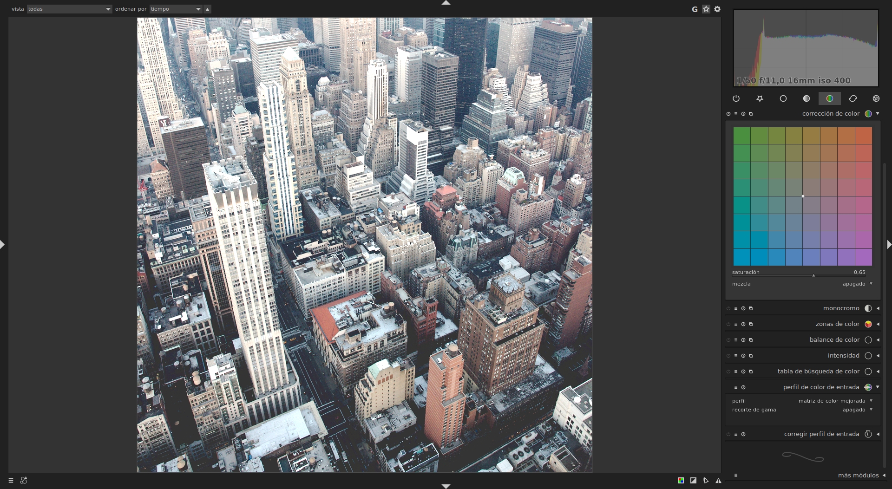Image resolution: width=892 pixels, height=489 pixels.
Task: Reset monocromo module parameters
Action: [743, 308]
